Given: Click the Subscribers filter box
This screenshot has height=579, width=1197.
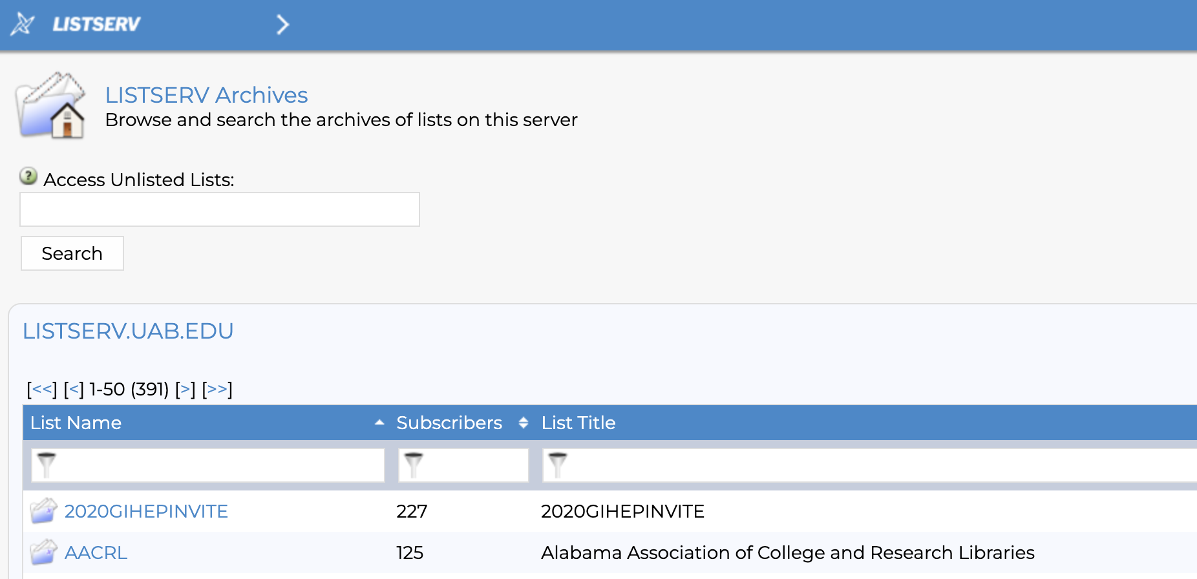Looking at the screenshot, I should (463, 465).
